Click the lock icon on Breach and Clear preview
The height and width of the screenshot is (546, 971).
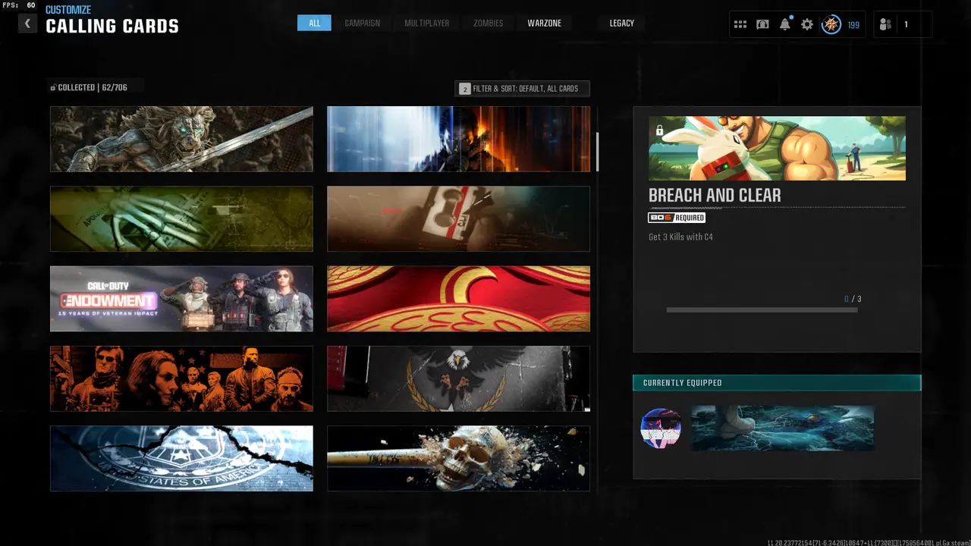[x=659, y=130]
